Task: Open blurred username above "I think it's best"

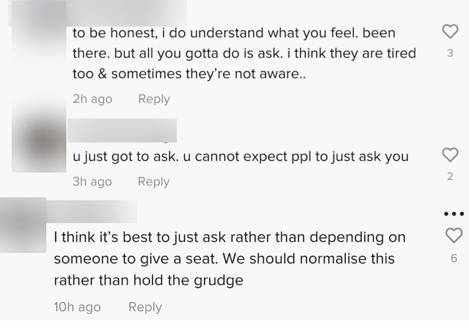Action: [91, 211]
